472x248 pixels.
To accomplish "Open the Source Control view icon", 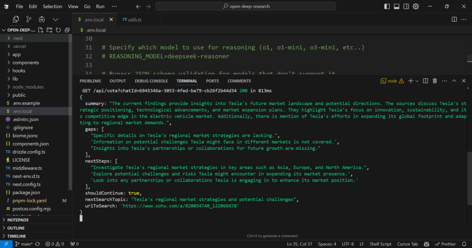I will (x=29, y=19).
